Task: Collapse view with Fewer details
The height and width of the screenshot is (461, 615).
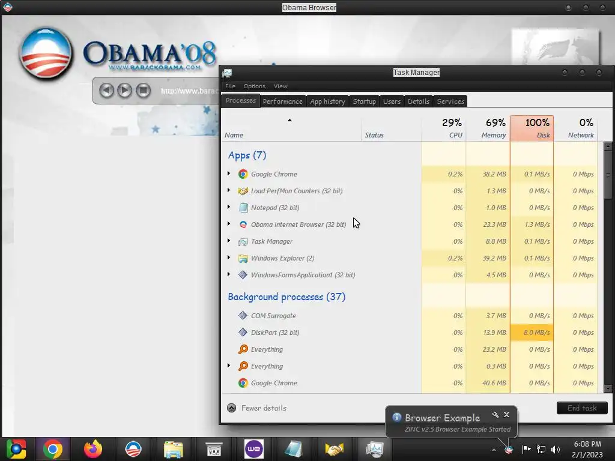Action: pyautogui.click(x=257, y=408)
